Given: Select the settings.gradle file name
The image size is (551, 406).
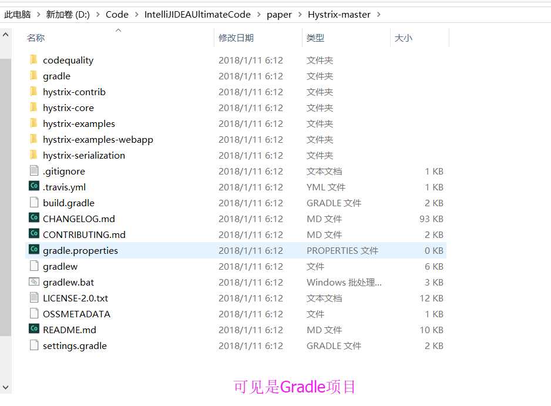Looking at the screenshot, I should point(75,345).
